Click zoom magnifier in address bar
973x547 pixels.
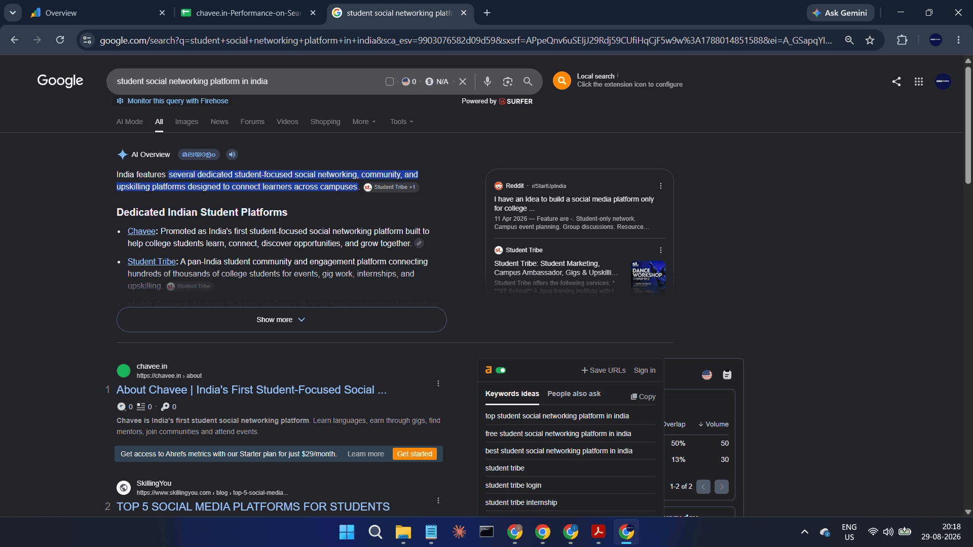tap(849, 40)
